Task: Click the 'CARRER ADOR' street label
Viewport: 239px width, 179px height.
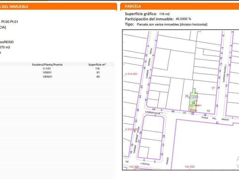Action: pyautogui.click(x=153, y=113)
